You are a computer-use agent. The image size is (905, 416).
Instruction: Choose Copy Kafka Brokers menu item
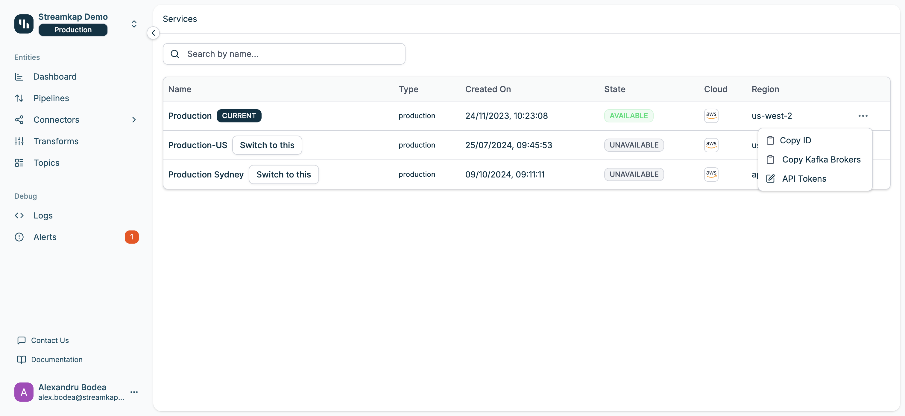tap(821, 160)
